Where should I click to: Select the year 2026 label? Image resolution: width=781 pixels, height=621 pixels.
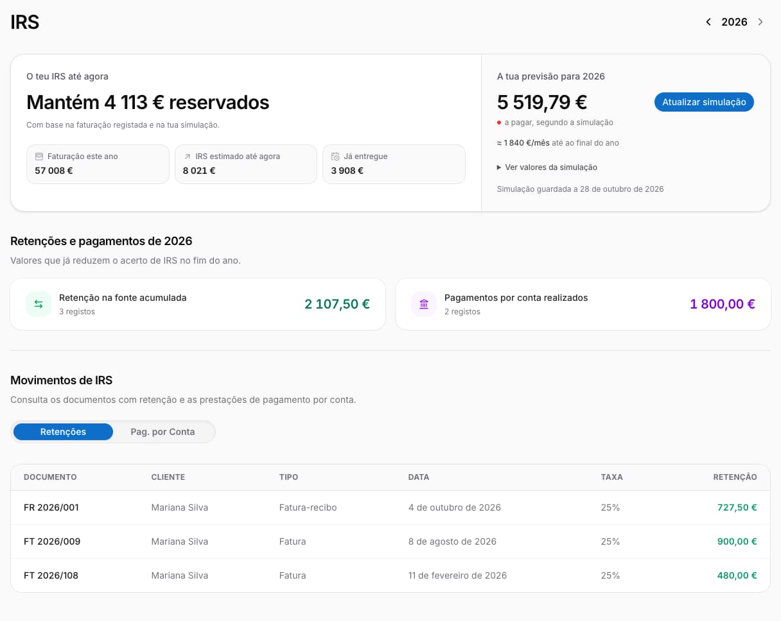click(734, 22)
